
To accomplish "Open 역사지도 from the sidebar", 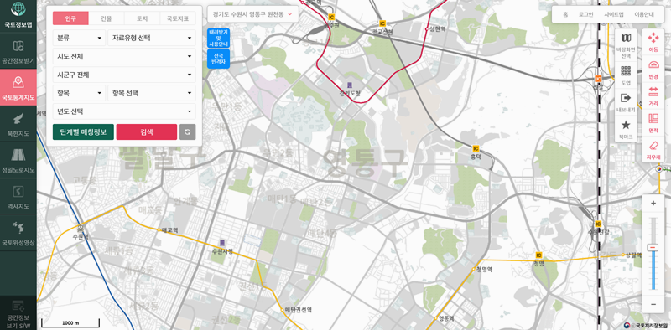I will (18, 197).
